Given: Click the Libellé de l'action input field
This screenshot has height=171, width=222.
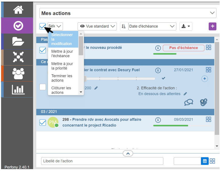Looking at the screenshot, I should [102, 161].
